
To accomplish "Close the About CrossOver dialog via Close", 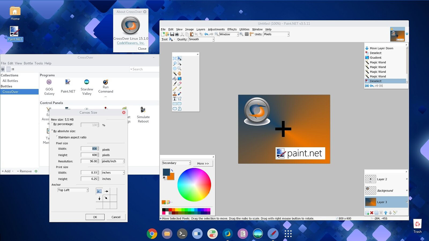I will [x=142, y=48].
